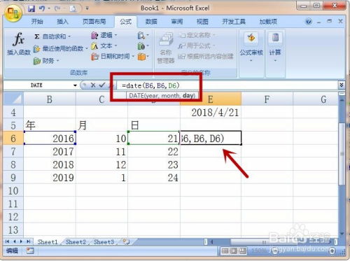Open Formula Auditing (公式审核) group
Screen dimensions: 350x261
pyautogui.click(x=251, y=47)
